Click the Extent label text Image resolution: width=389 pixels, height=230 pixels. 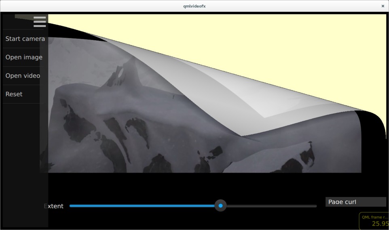[54, 206]
